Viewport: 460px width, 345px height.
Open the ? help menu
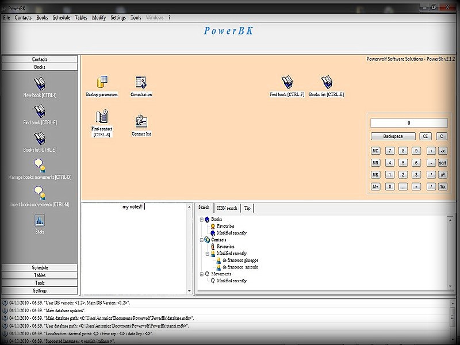(169, 18)
